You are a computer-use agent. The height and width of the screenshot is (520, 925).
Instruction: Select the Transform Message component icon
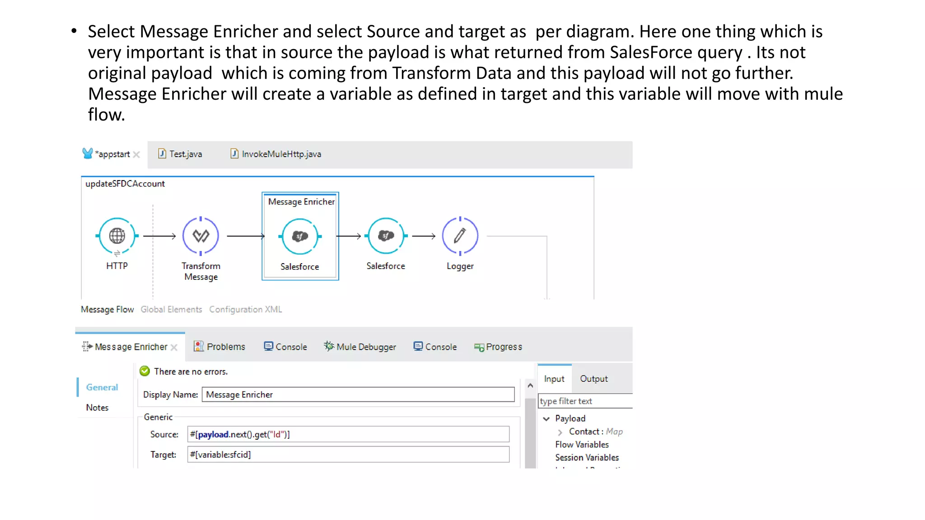[x=201, y=236]
